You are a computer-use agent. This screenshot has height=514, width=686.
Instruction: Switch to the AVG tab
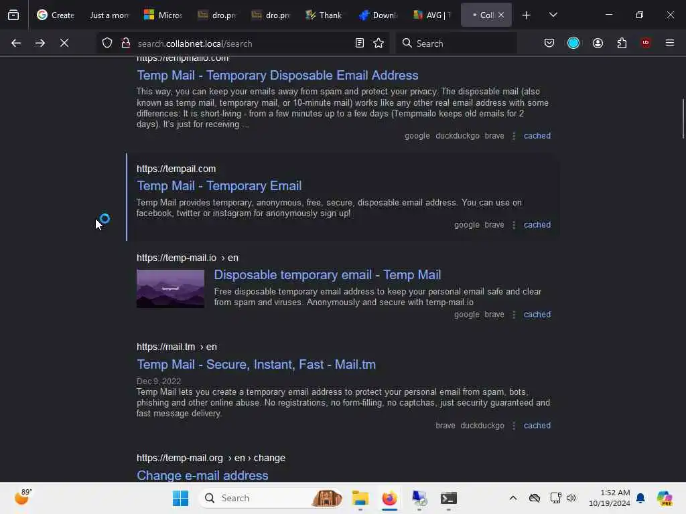click(432, 15)
